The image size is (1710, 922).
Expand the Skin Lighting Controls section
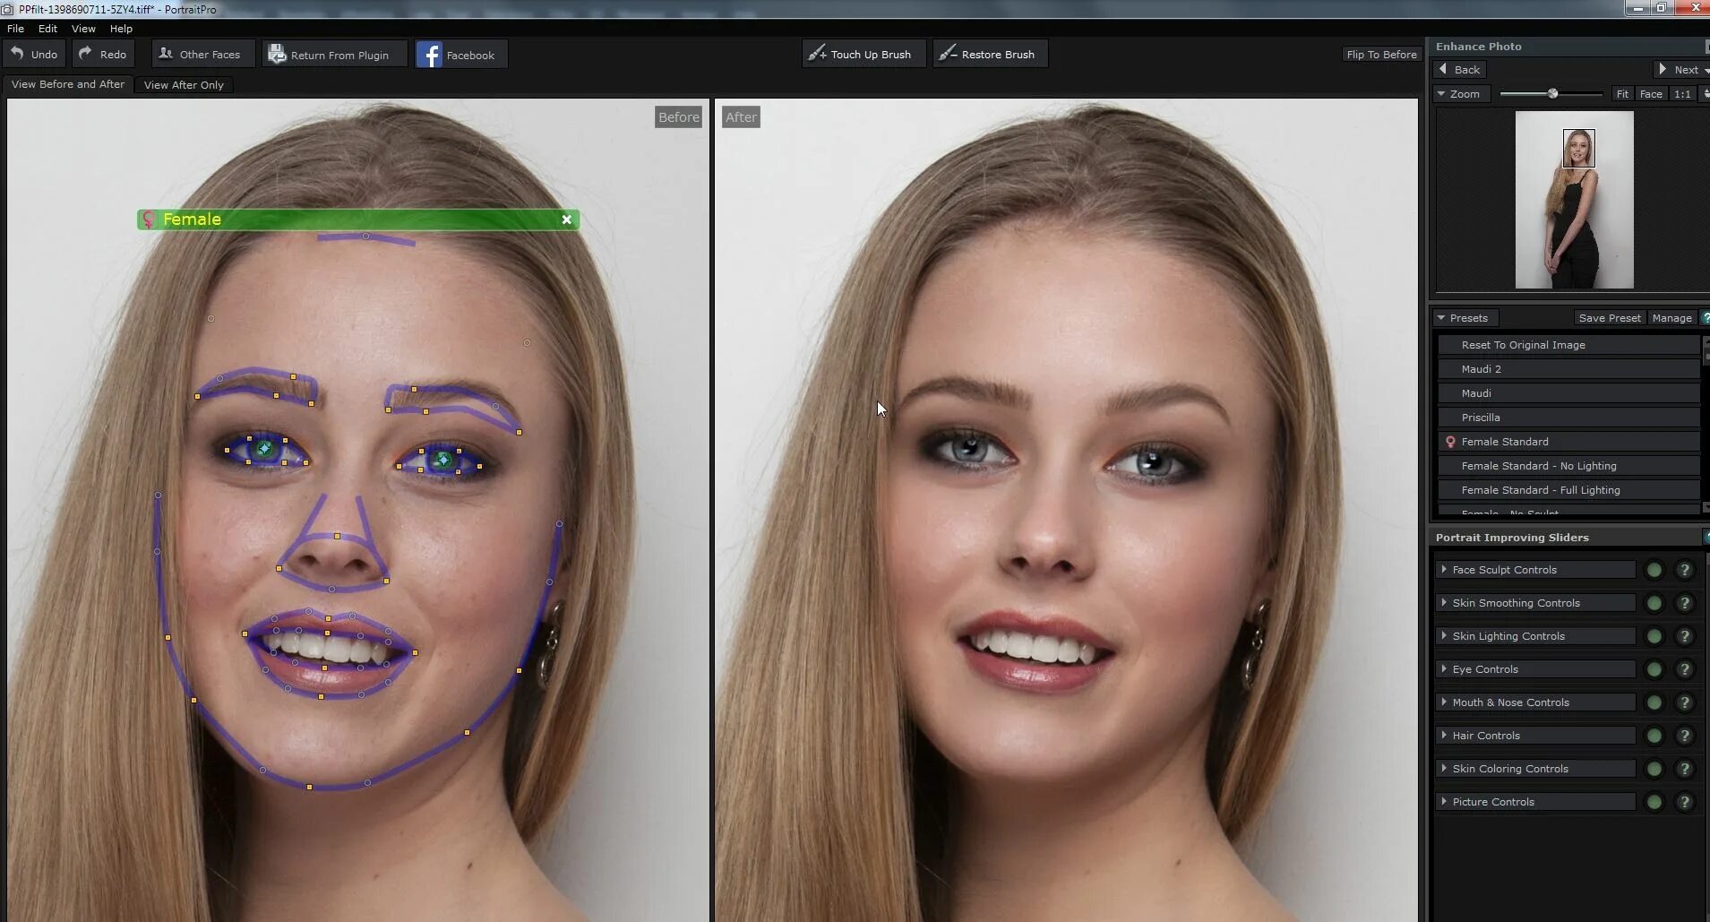pyautogui.click(x=1536, y=636)
